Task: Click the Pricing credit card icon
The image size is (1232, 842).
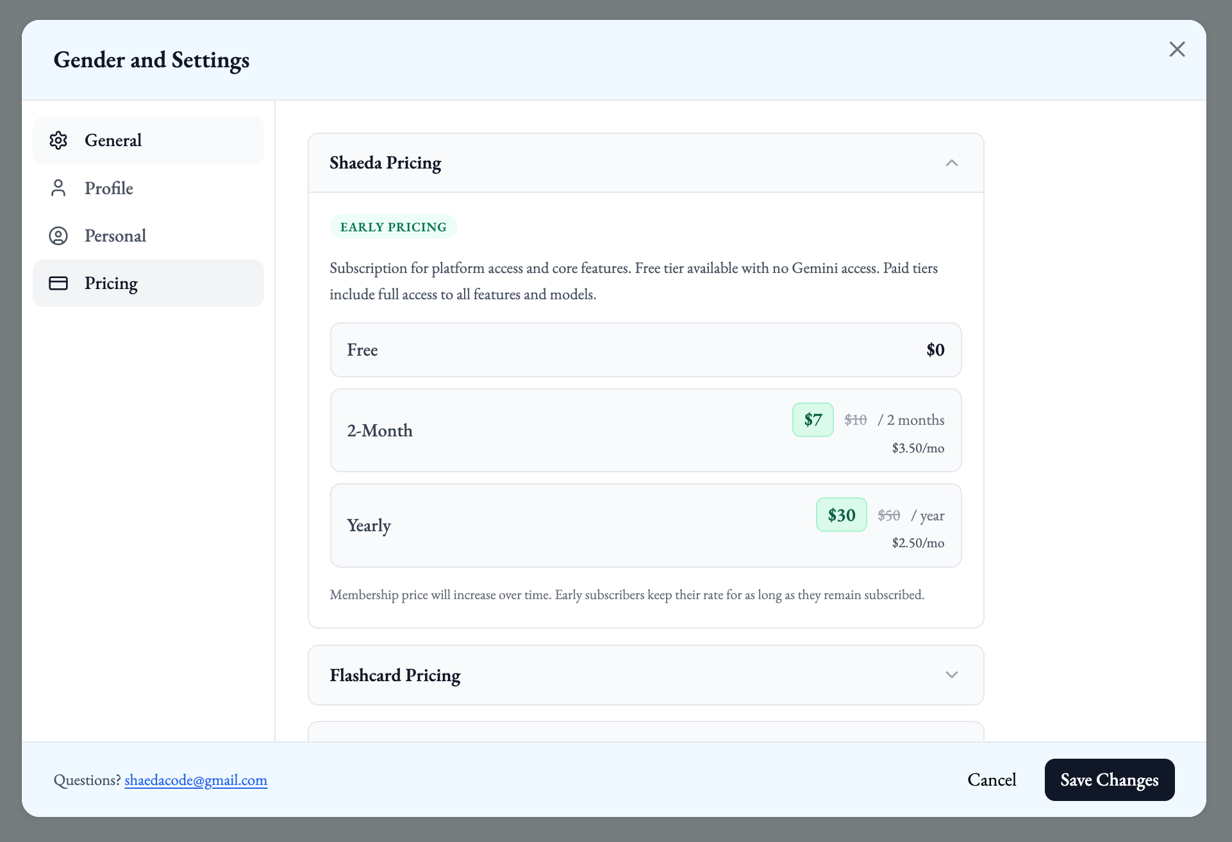Action: point(58,283)
